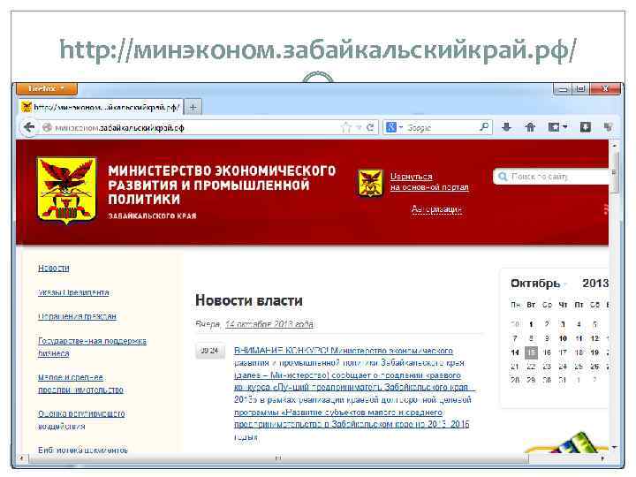Click the save-to-pocket download box icon
The image size is (636, 477).
586,127
